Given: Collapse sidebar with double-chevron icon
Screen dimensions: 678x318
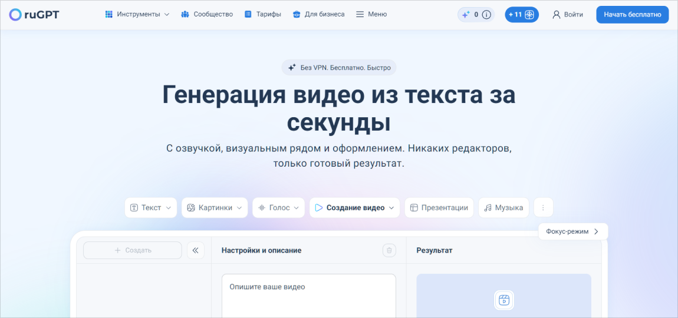Looking at the screenshot, I should coord(195,250).
